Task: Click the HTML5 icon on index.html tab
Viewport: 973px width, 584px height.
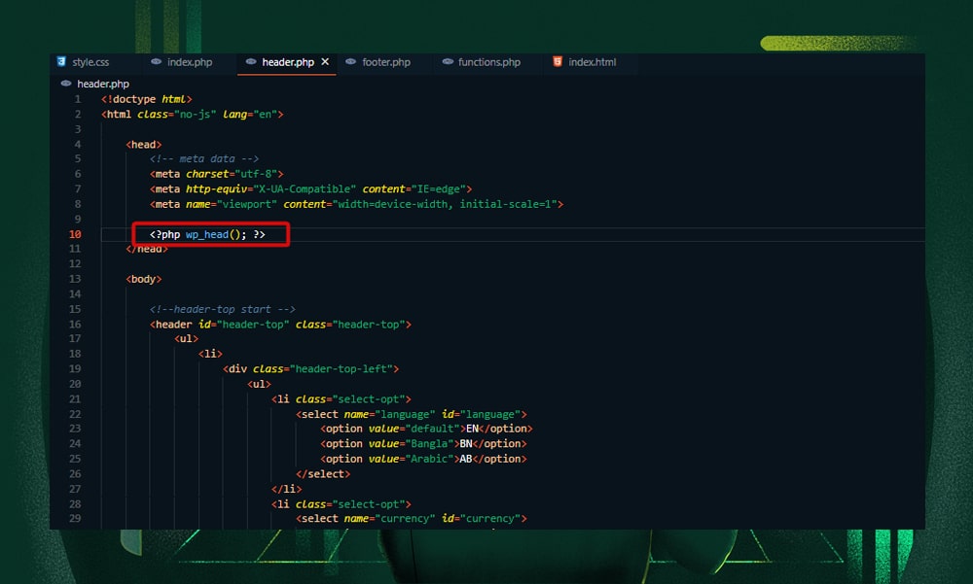Action: (x=558, y=62)
